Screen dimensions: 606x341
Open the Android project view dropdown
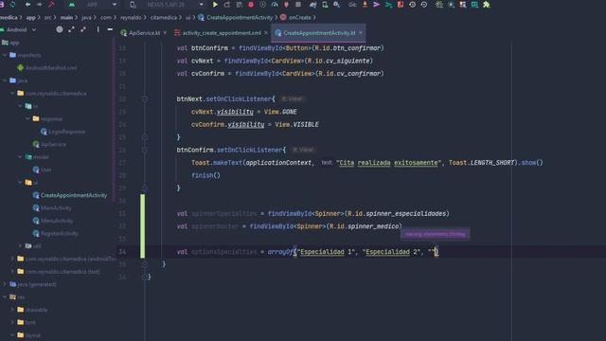click(x=18, y=29)
